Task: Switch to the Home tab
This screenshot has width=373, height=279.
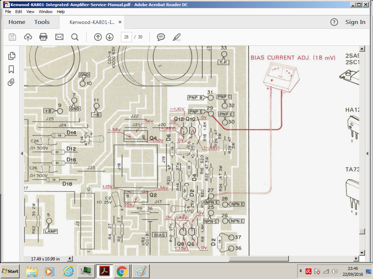Action: pyautogui.click(x=17, y=22)
